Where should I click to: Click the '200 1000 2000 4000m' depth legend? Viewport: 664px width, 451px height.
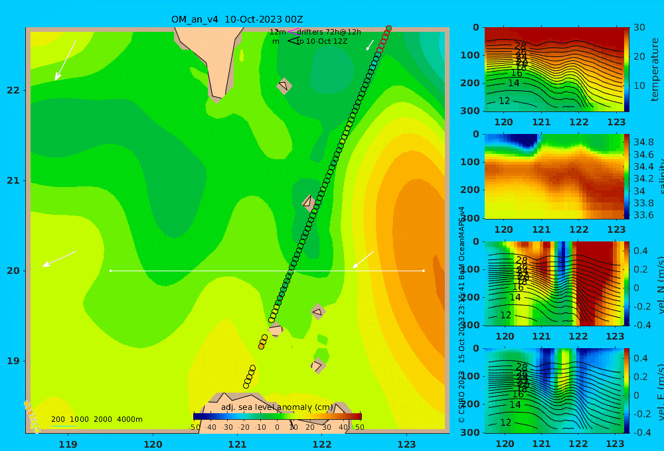[97, 419]
